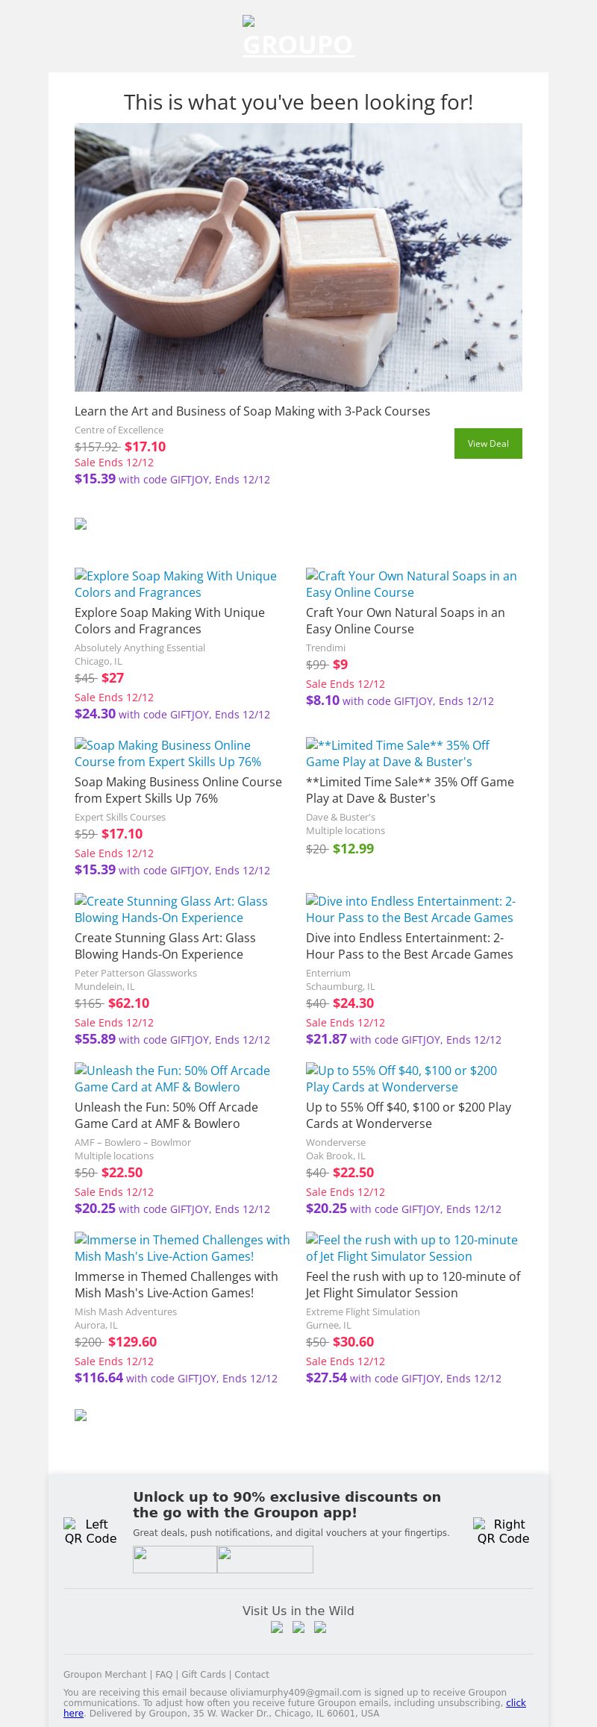Click the Right QR Code image
The height and width of the screenshot is (1727, 597).
[504, 1531]
